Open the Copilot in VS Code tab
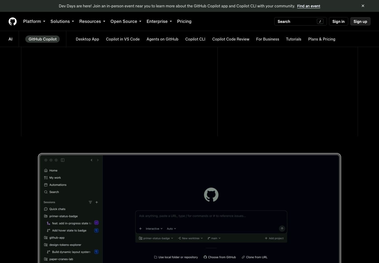 click(123, 39)
